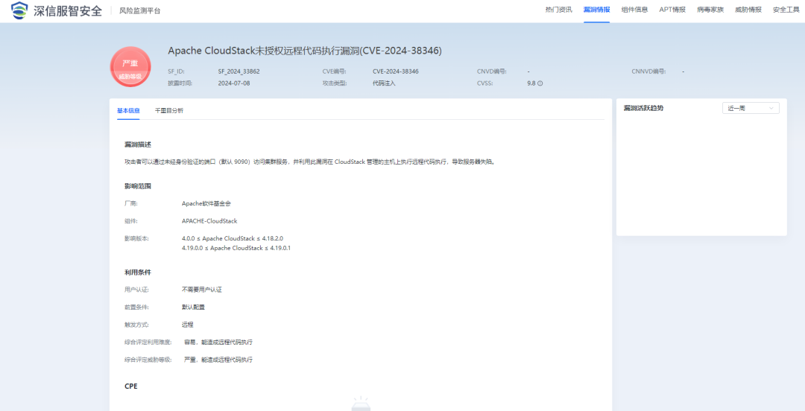Screen dimensions: 805x411
Task: Click the 触发方式 value 远程
Action: tap(187, 325)
